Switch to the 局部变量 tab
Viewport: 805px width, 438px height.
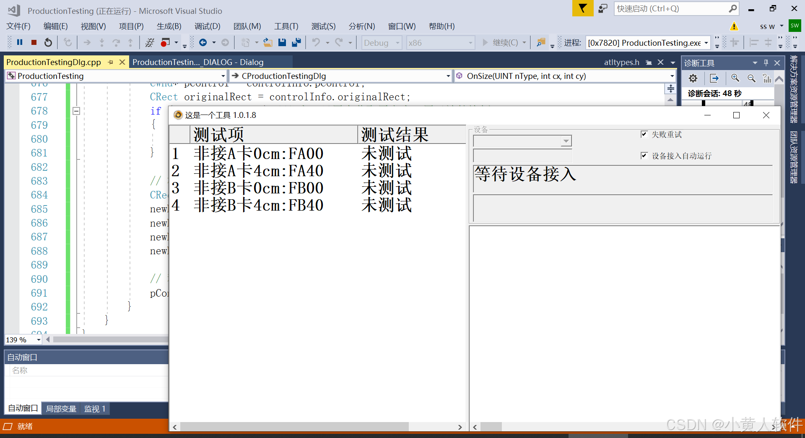click(x=61, y=409)
